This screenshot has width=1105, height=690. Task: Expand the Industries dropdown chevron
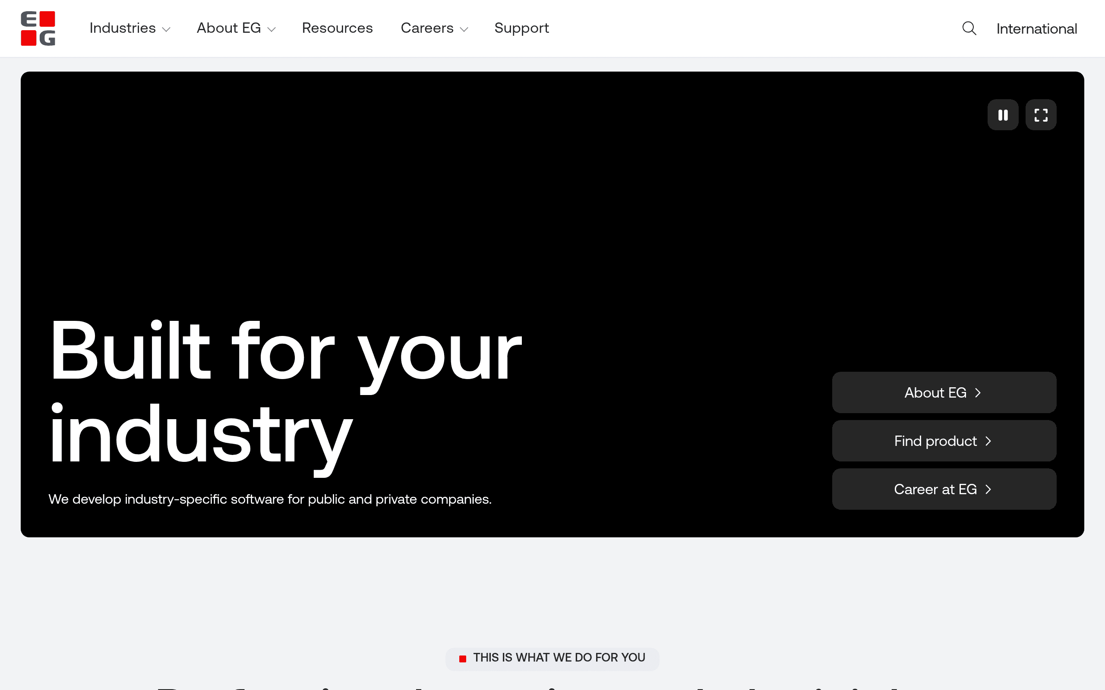[166, 30]
